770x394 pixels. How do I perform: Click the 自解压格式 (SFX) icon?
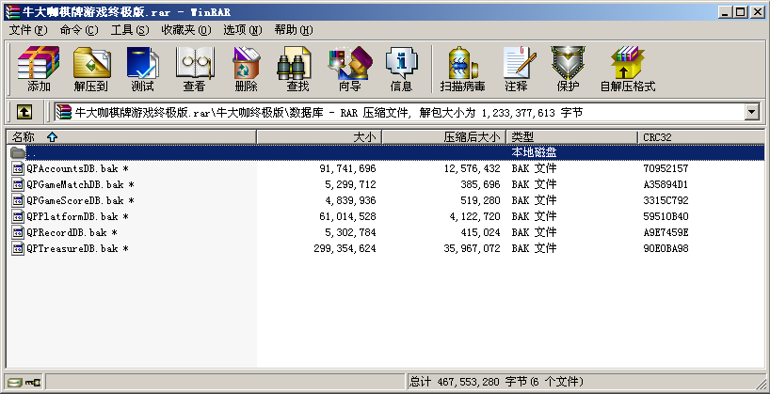627,70
